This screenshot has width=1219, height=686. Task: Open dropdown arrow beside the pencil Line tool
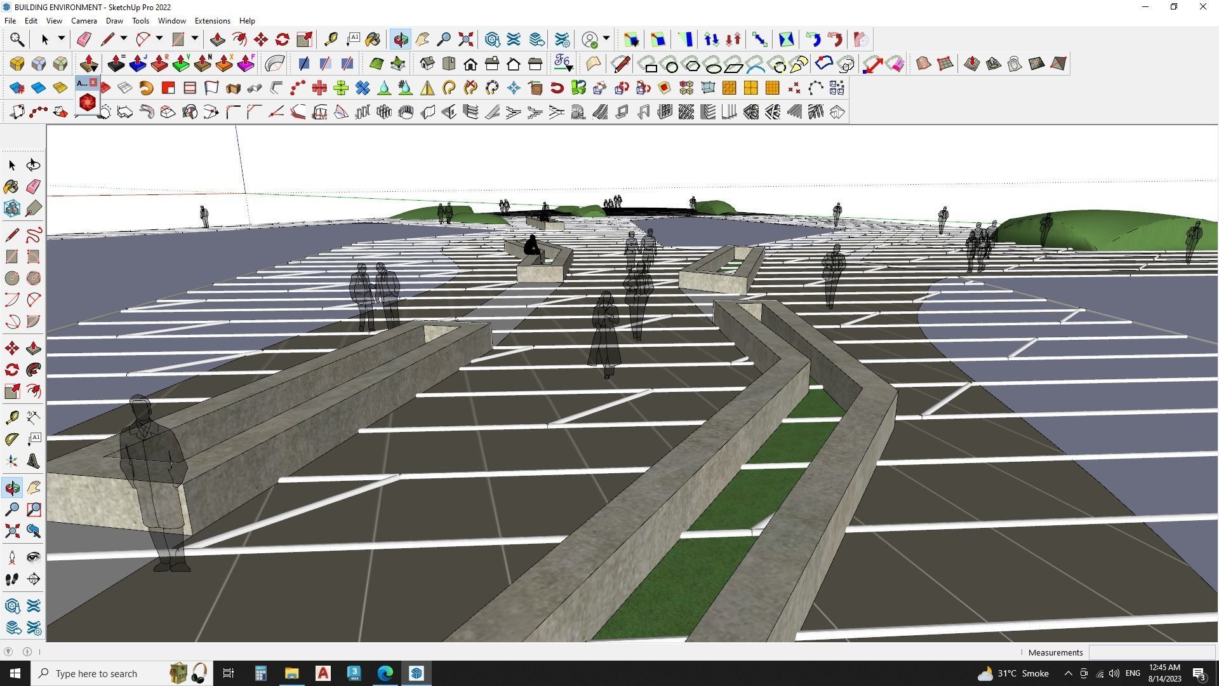pyautogui.click(x=124, y=39)
